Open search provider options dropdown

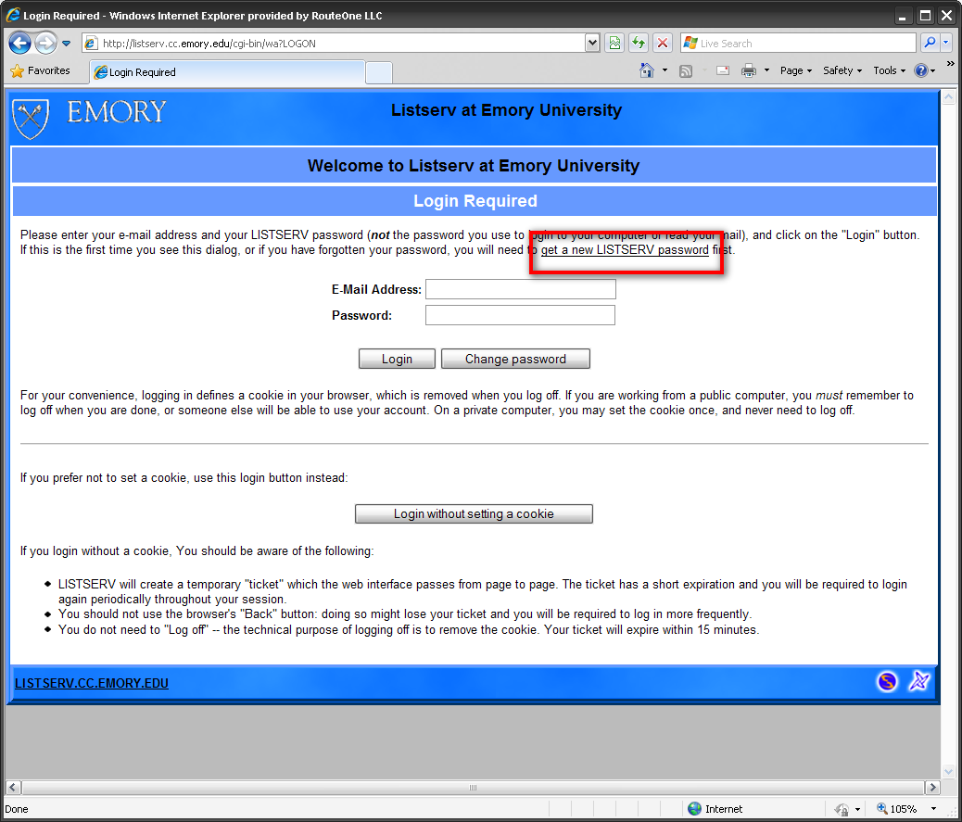(946, 43)
